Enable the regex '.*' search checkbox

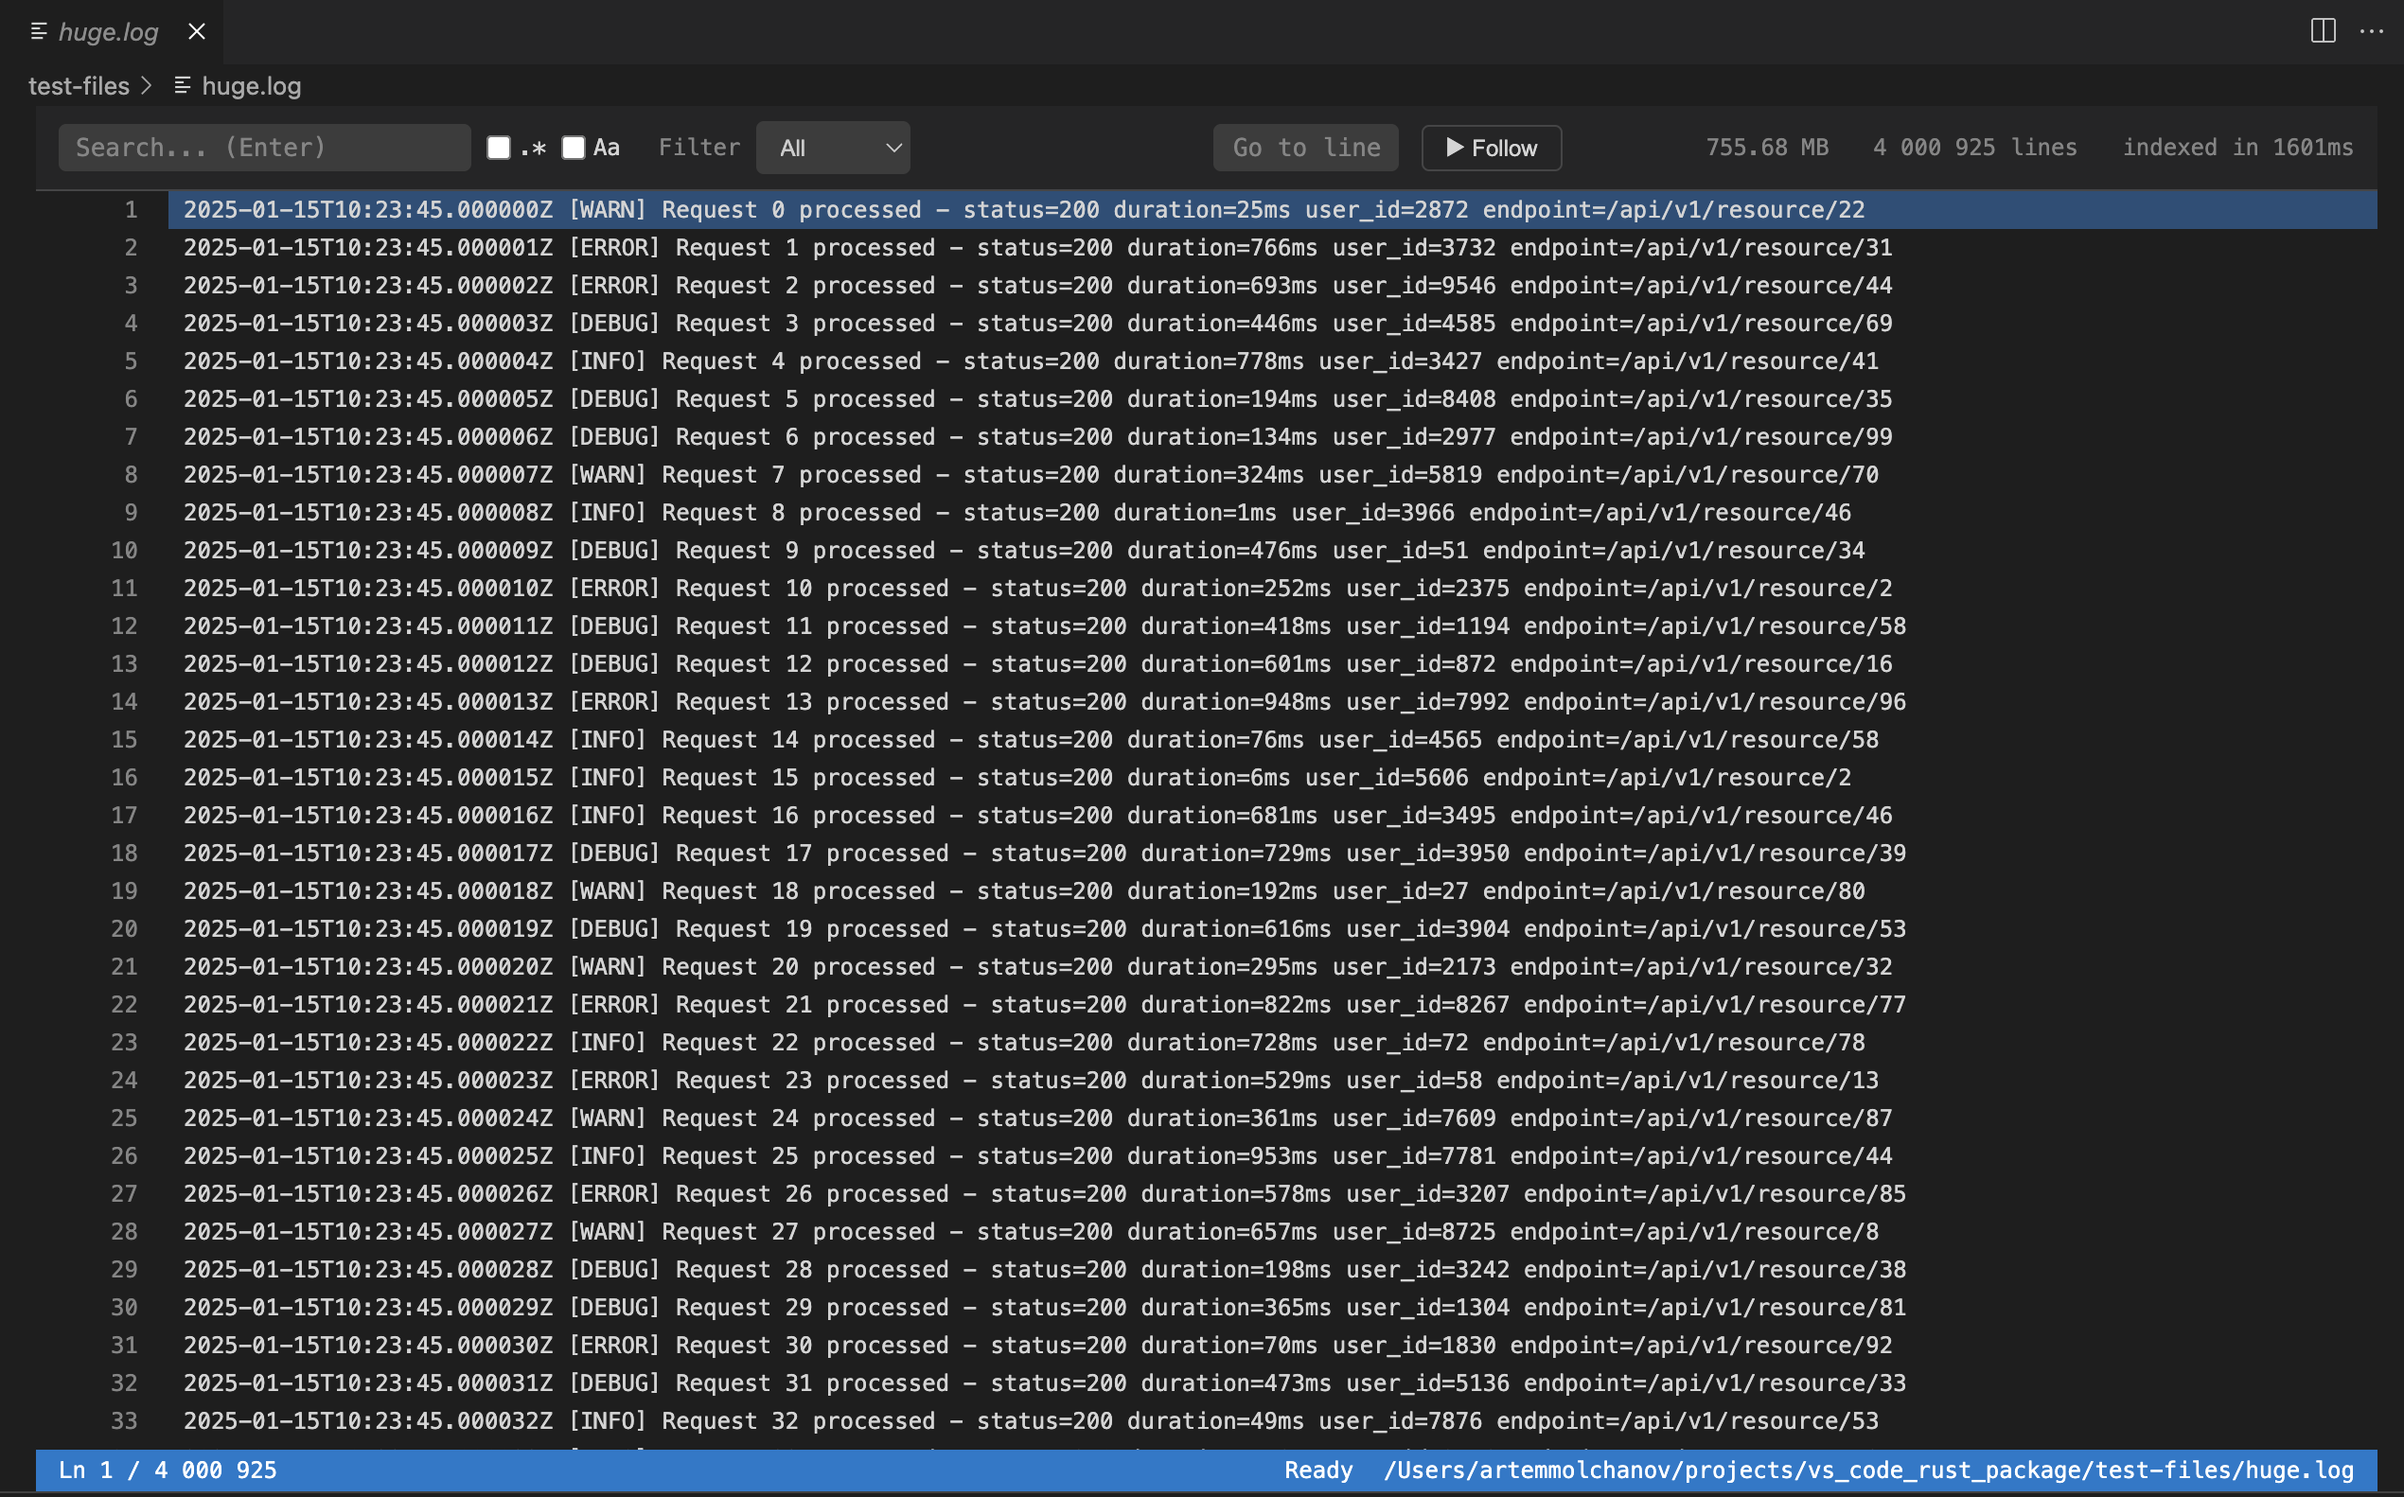498,147
